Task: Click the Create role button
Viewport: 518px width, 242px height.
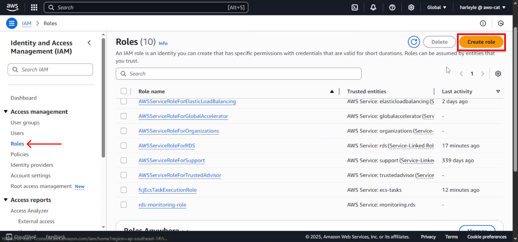Action: (481, 42)
